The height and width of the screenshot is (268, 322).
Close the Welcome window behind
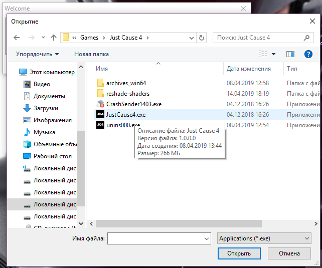[243, 9]
